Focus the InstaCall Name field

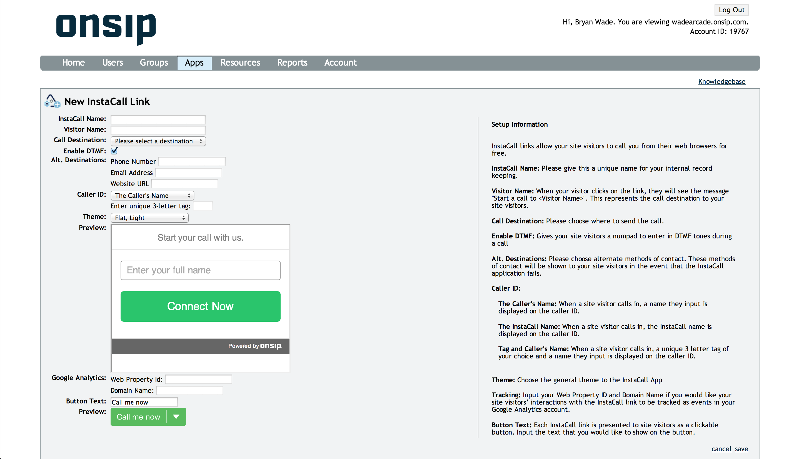(158, 120)
